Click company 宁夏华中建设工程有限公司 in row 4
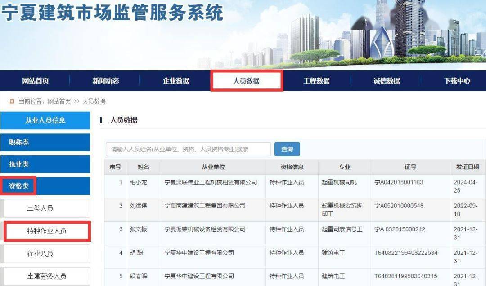The height and width of the screenshot is (286, 486). coord(199,253)
